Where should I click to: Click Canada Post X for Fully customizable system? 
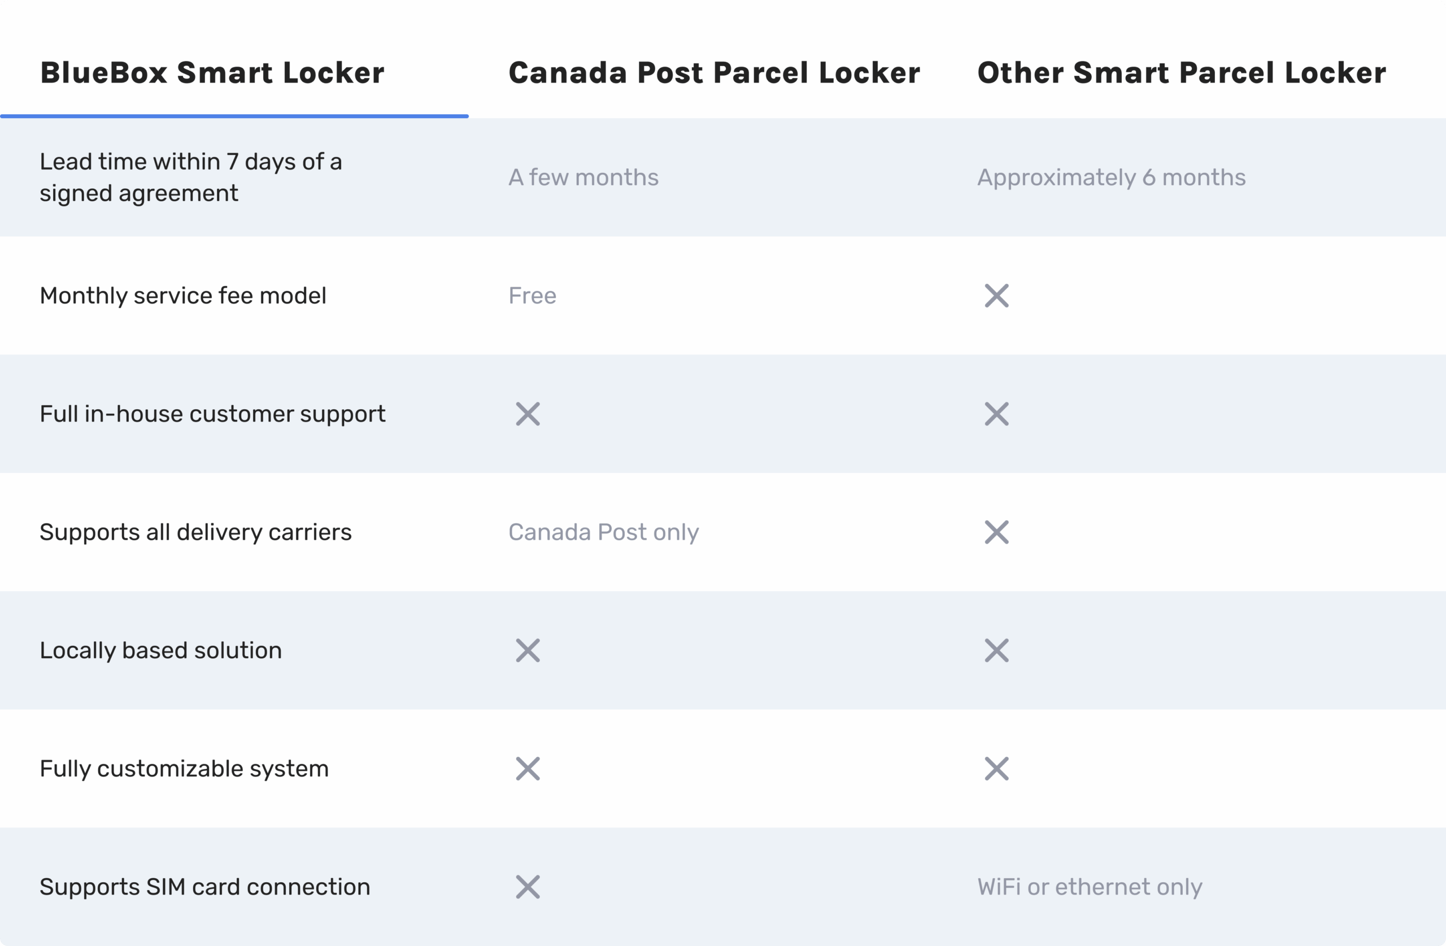click(528, 769)
